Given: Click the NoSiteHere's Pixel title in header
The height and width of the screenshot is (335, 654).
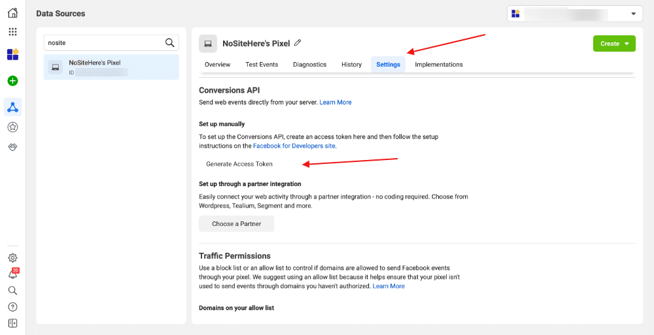Looking at the screenshot, I should click(256, 43).
